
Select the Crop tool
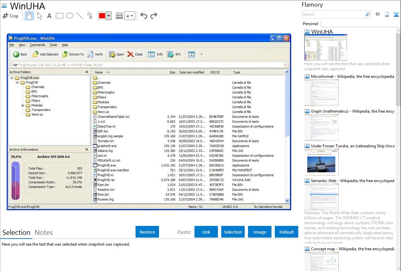click(x=10, y=16)
